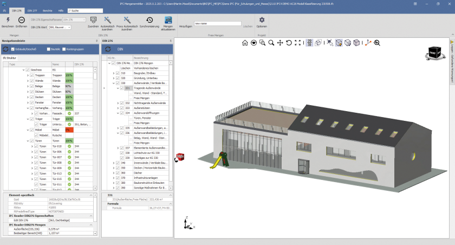Viewport: 455px width, 245px height.
Task: Click Vorhandenes löschen in DIN 276 tree
Action: [x=146, y=68]
